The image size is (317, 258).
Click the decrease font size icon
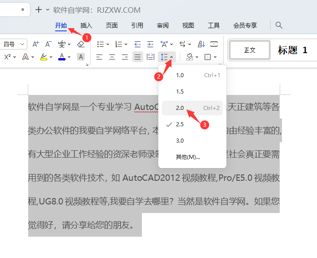48,44
